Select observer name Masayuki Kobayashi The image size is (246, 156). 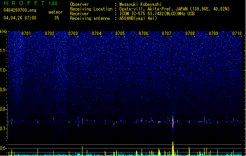tap(140, 4)
